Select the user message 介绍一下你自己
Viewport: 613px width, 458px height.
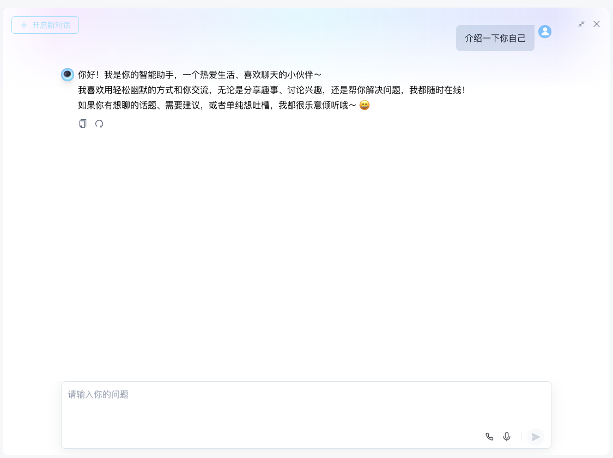(495, 38)
